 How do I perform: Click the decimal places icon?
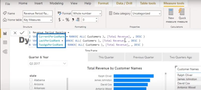pos(78,20)
